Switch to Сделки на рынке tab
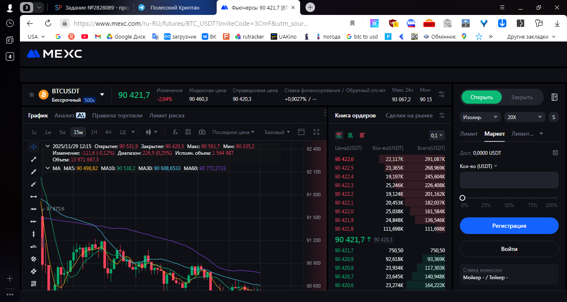This screenshot has height=302, width=567. click(x=409, y=115)
